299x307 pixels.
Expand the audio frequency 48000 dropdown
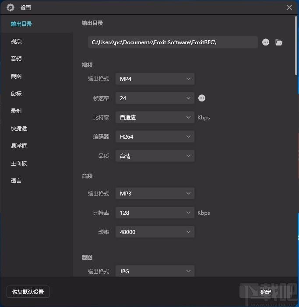coord(155,232)
